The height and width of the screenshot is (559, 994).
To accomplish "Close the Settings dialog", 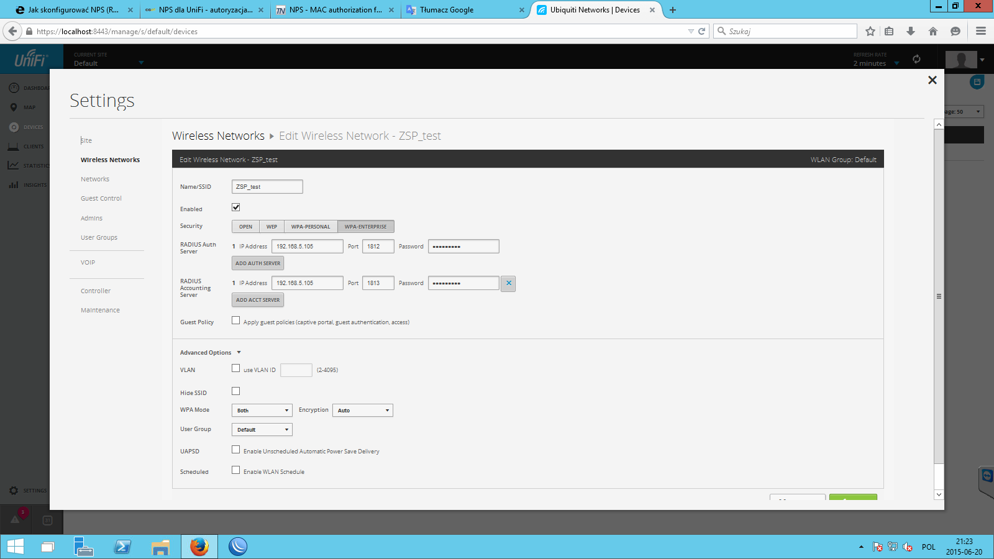I will click(x=932, y=80).
